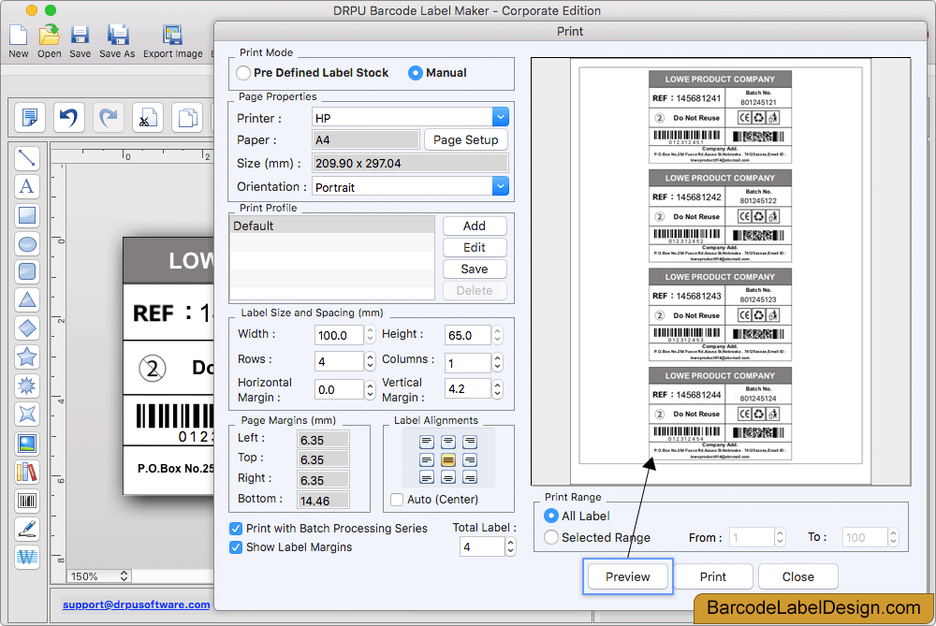This screenshot has width=936, height=626.
Task: Adjust the Horizontal Margin stepper
Action: click(x=370, y=389)
